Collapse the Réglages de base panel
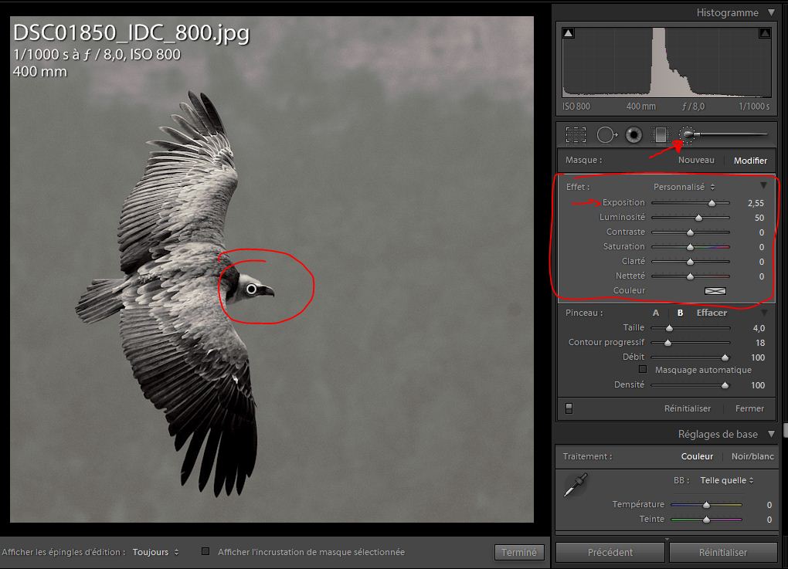 click(772, 434)
